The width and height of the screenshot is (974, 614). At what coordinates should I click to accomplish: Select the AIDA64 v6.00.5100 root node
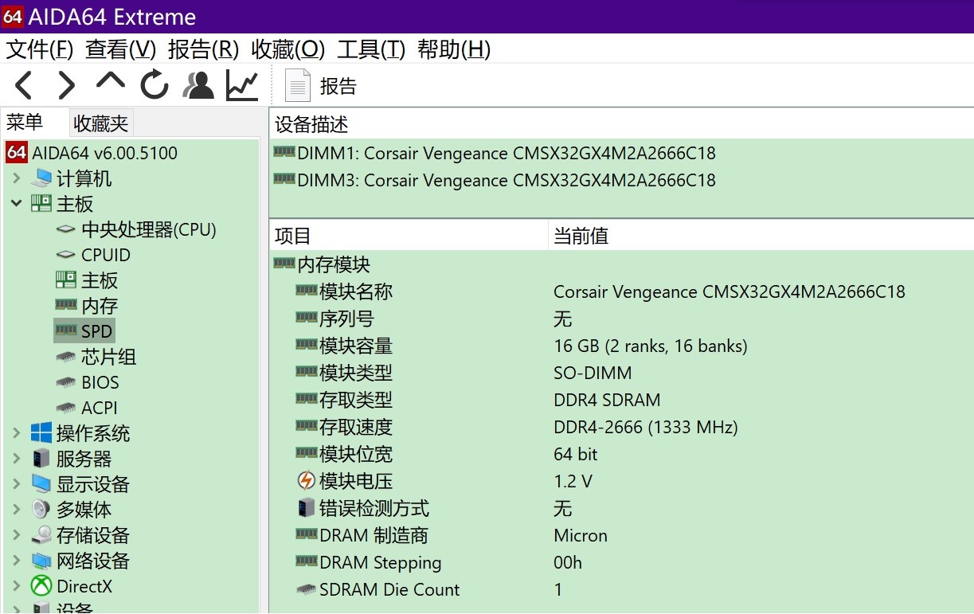(x=92, y=153)
